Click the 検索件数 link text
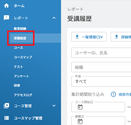Image resolution: width=131 pixels, height=125 pixels. point(125,95)
